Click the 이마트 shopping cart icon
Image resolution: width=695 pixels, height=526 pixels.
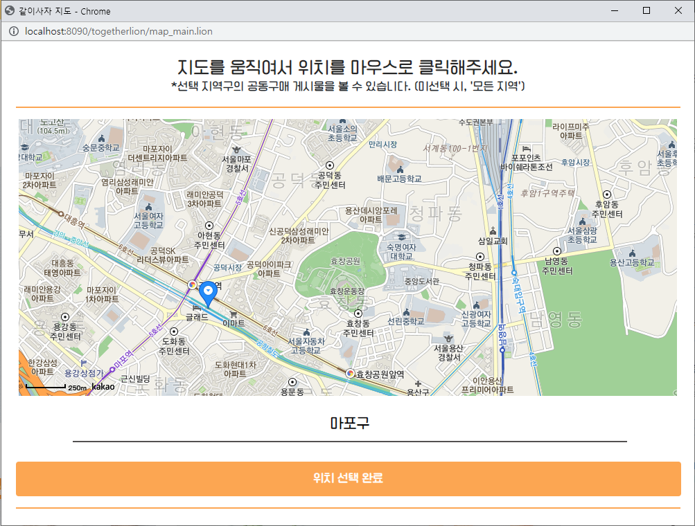[x=233, y=314]
